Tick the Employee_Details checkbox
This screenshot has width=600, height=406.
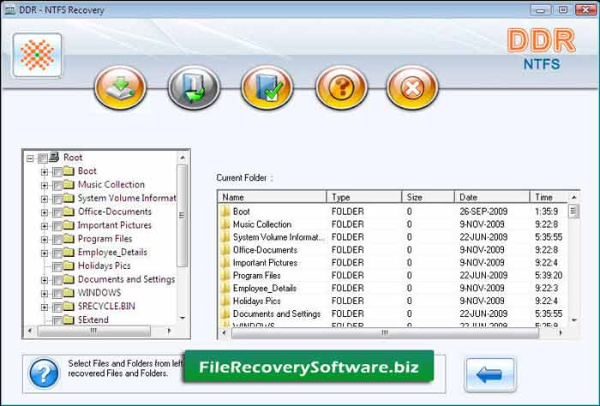[x=57, y=253]
